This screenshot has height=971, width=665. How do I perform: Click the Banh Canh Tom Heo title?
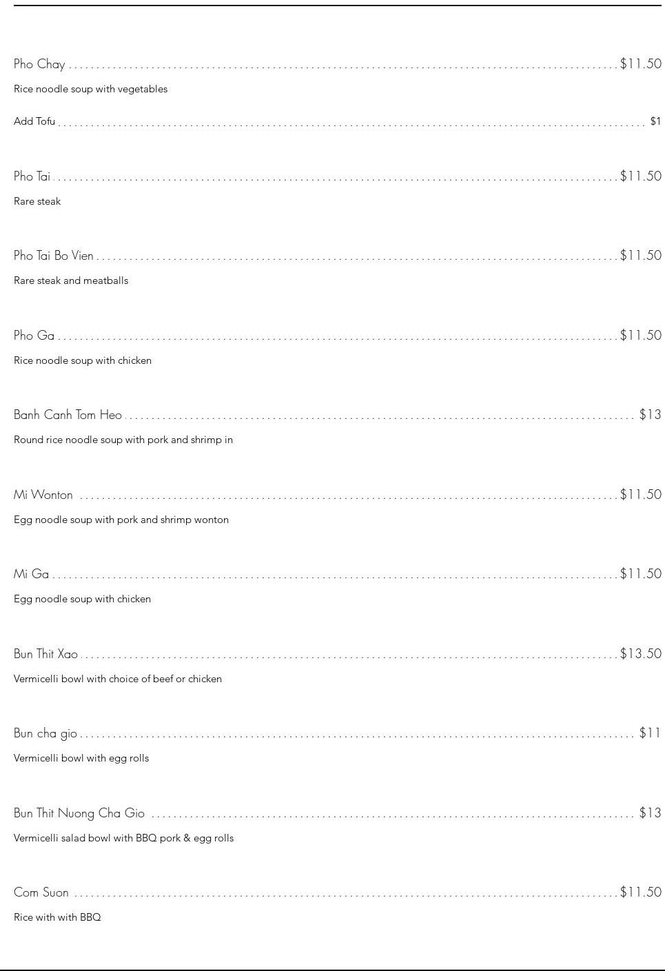[x=68, y=415]
